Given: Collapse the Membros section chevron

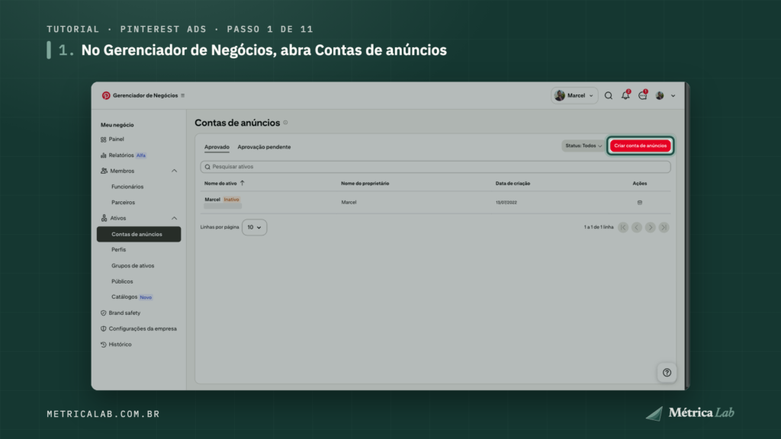Looking at the screenshot, I should [x=175, y=171].
